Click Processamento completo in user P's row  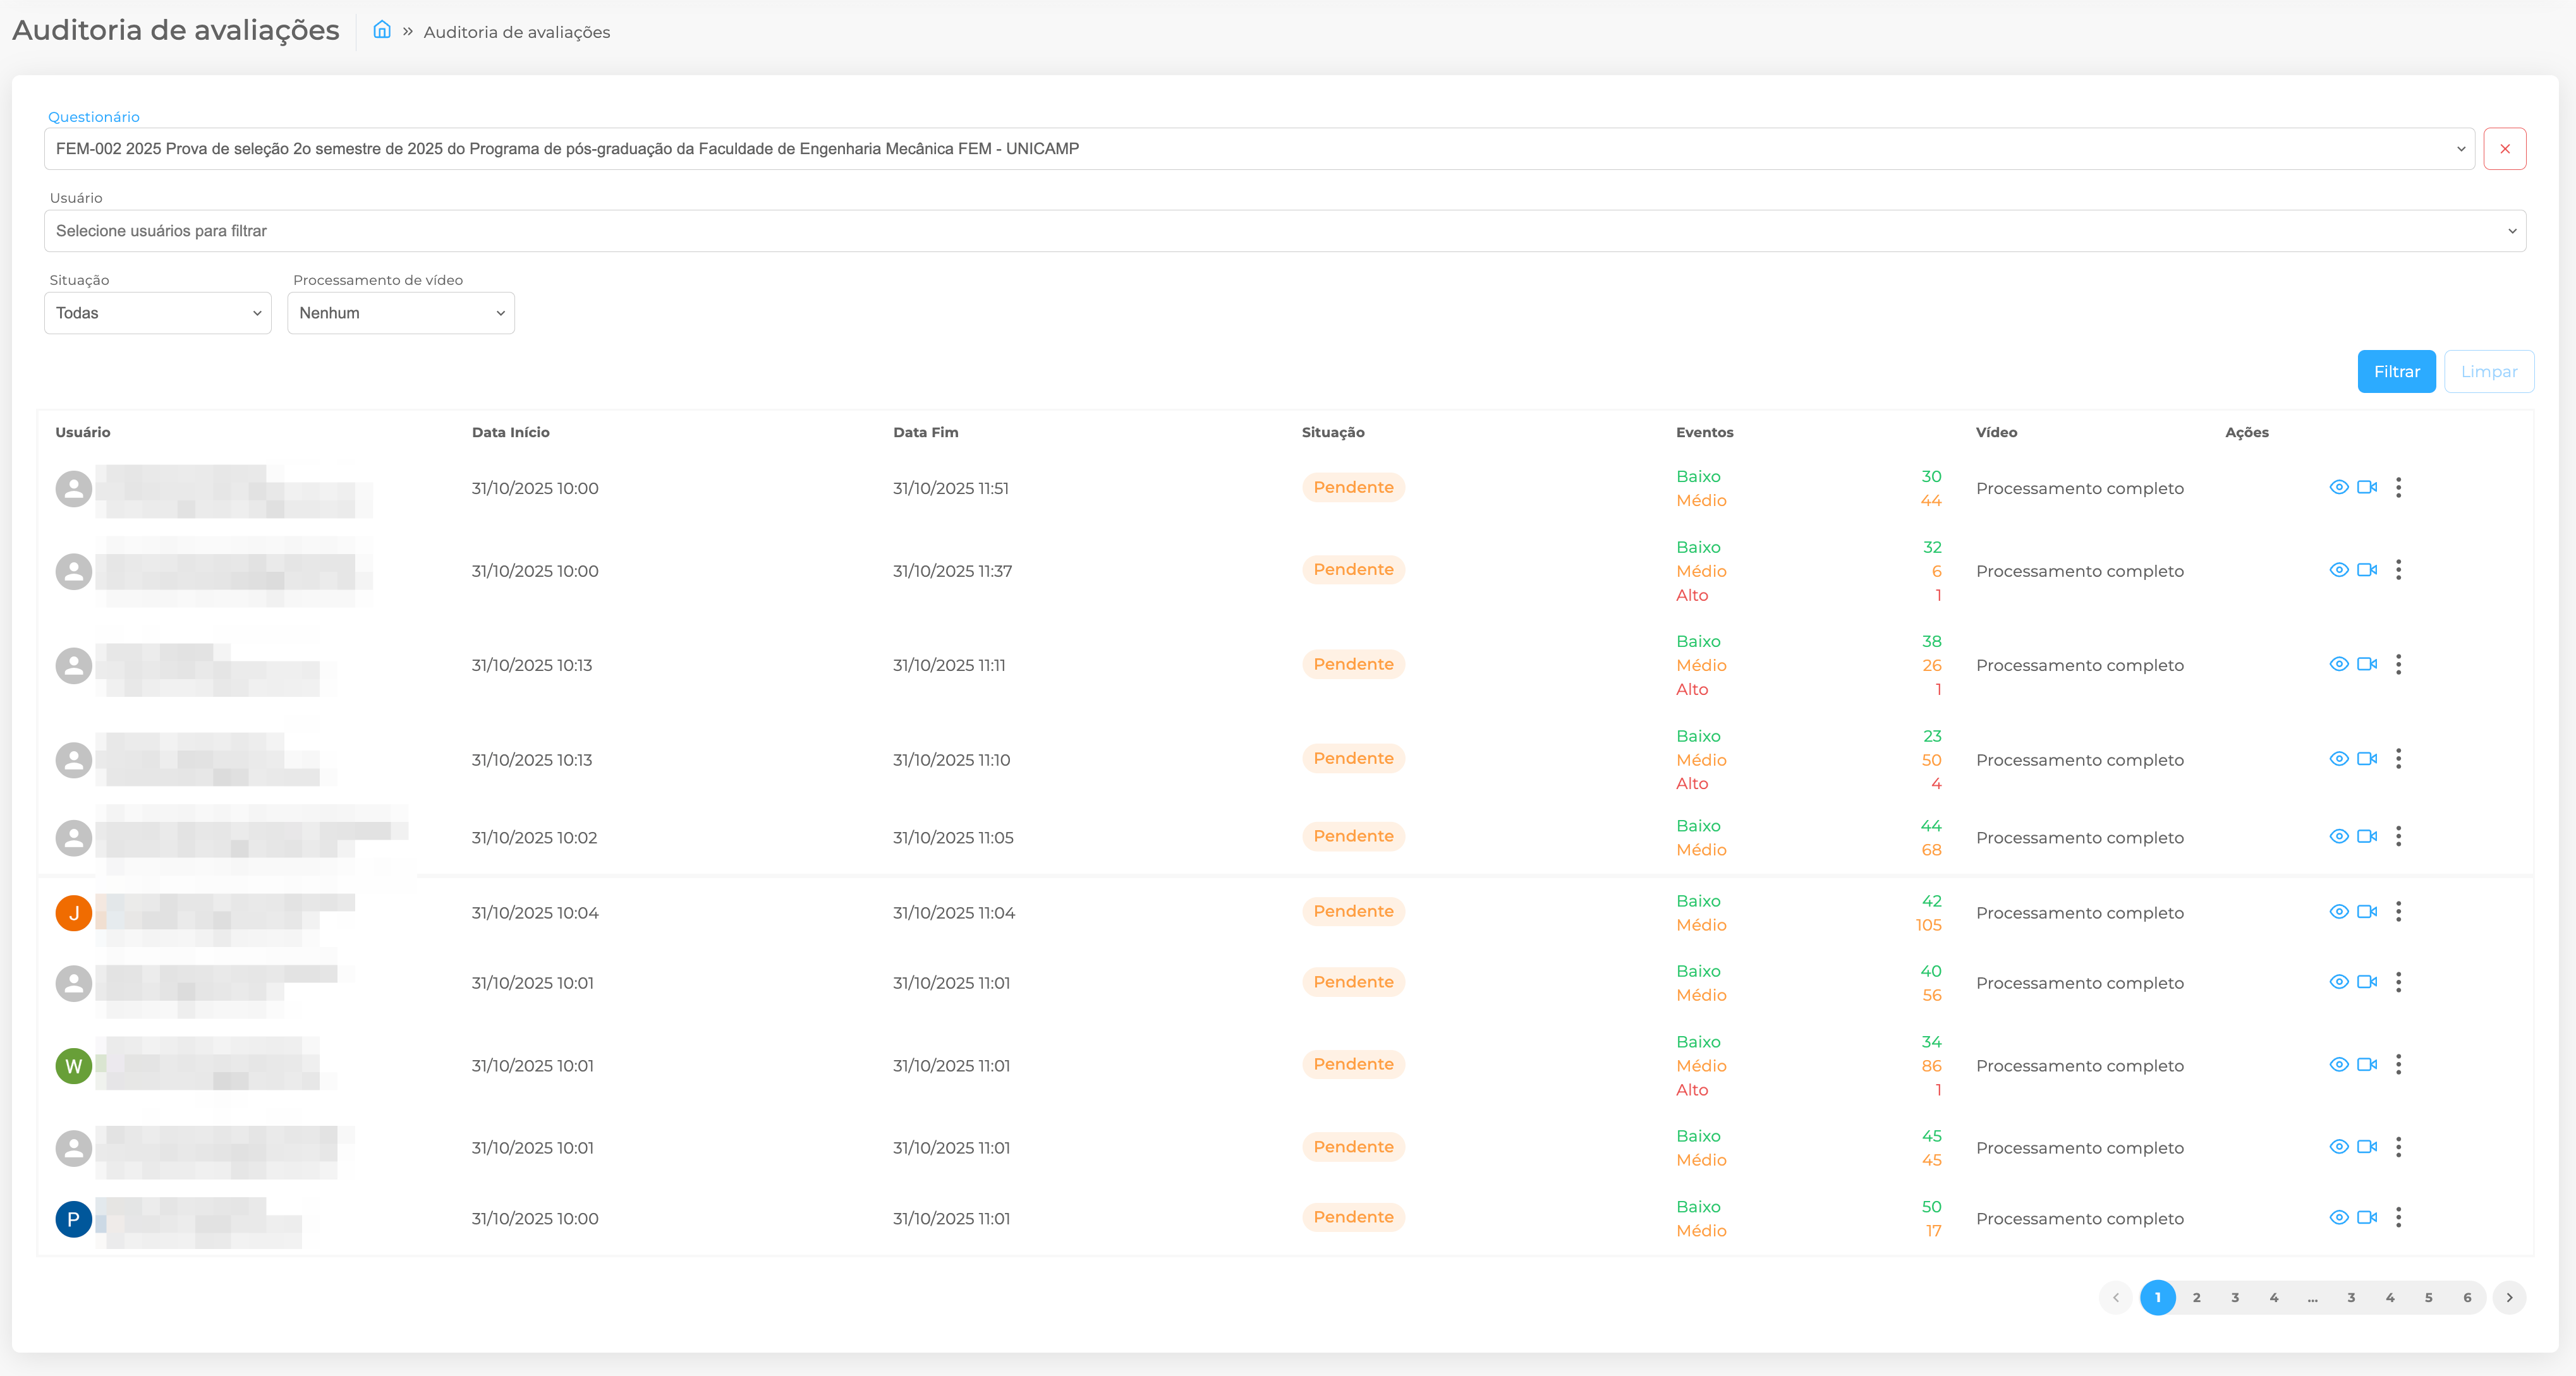2079,1219
